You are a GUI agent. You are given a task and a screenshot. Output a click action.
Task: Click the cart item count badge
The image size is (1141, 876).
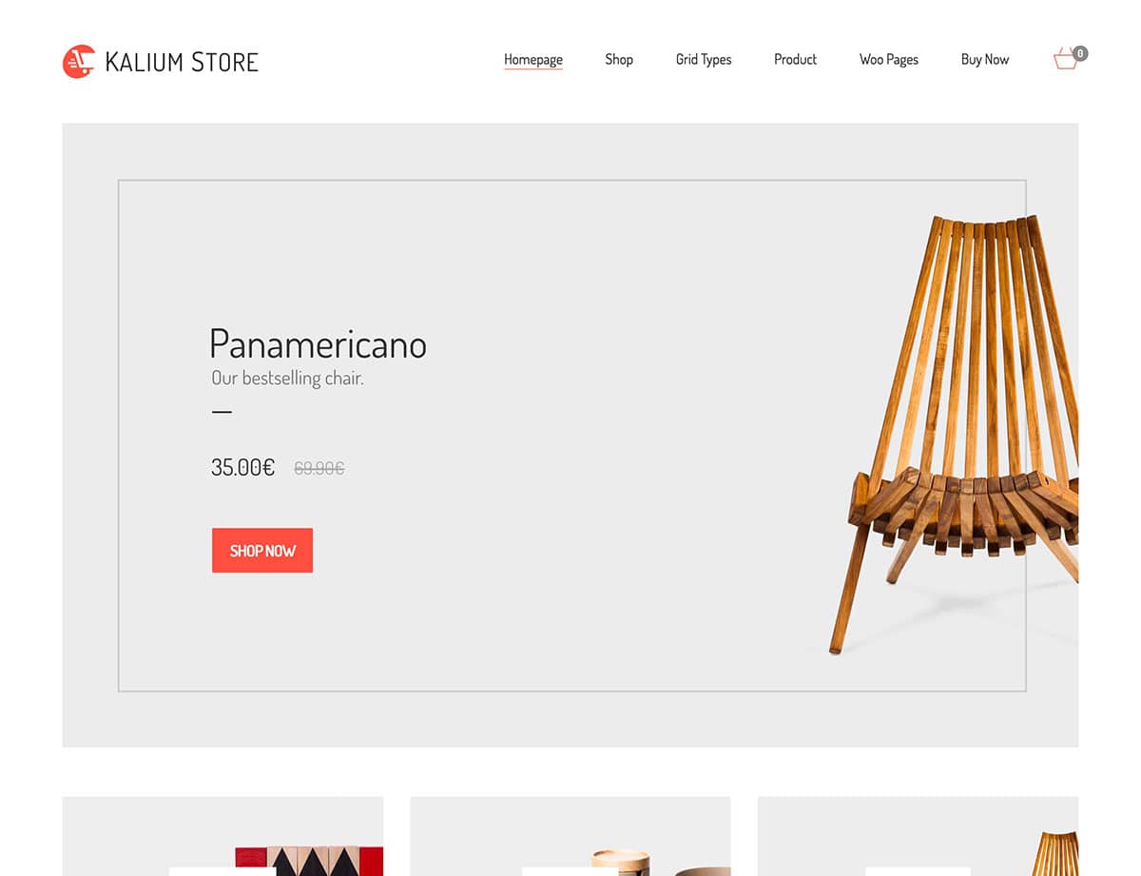[x=1081, y=53]
